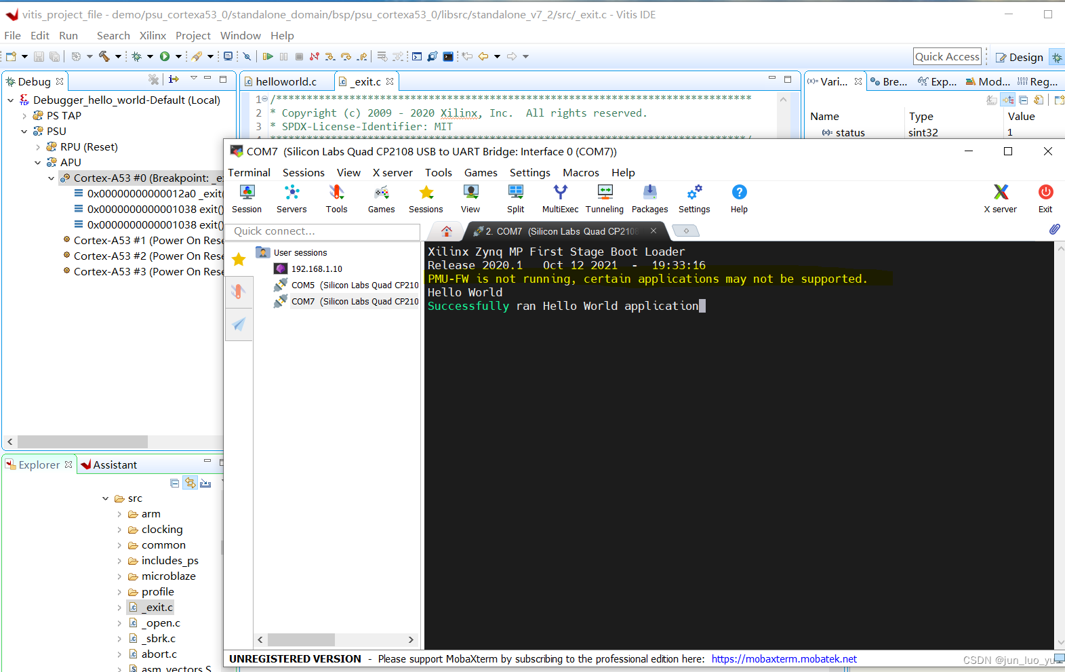The width and height of the screenshot is (1065, 672).
Task: Click the MobaXterm Session icon
Action: (247, 199)
